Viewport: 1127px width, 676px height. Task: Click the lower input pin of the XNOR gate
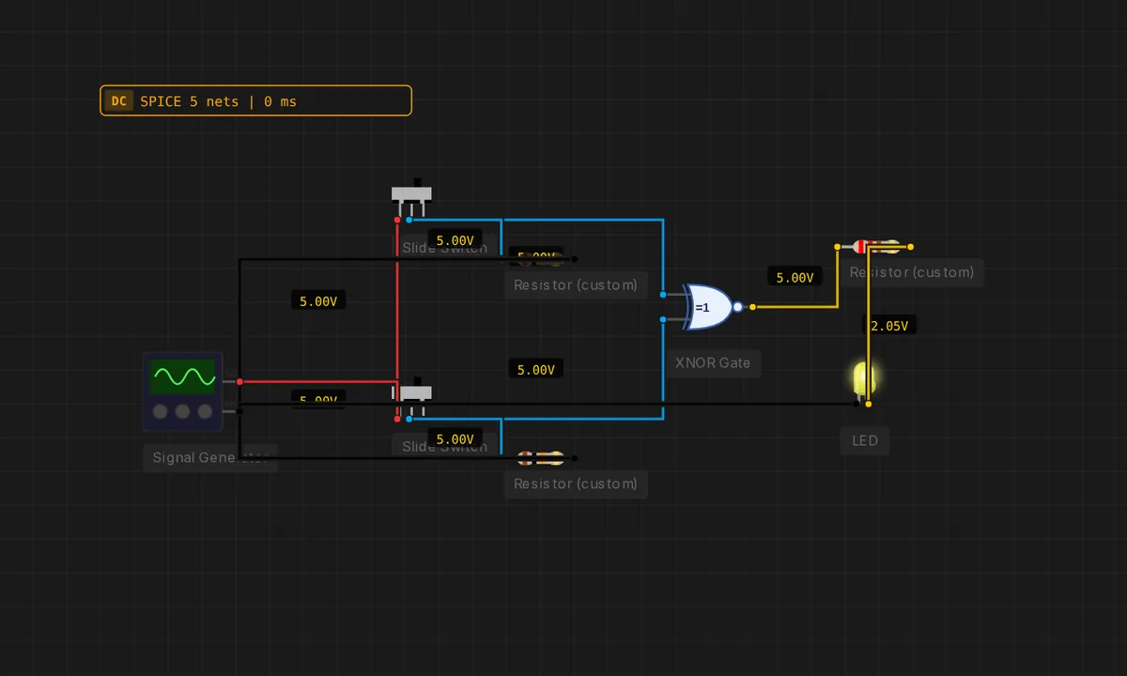point(663,319)
